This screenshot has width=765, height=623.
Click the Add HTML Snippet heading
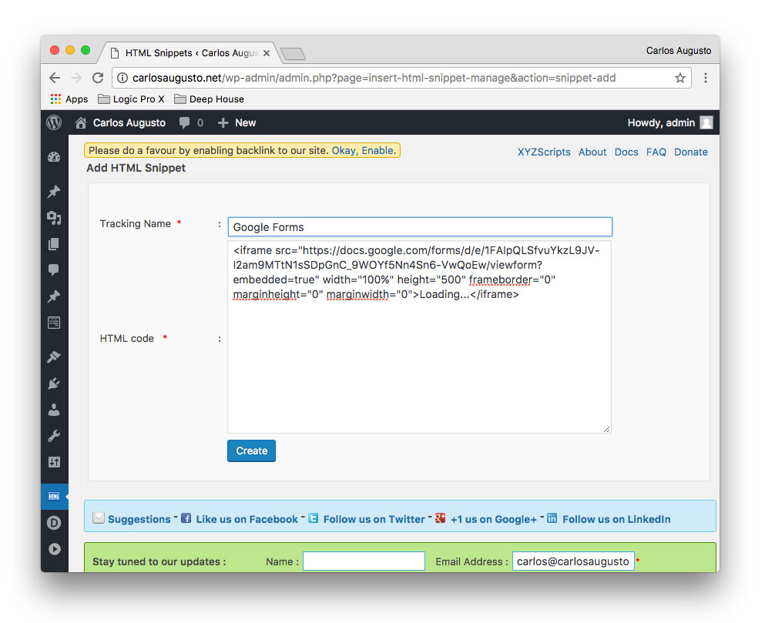coord(136,168)
